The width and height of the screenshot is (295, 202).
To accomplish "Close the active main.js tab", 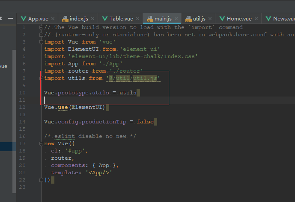I will pos(176,19).
